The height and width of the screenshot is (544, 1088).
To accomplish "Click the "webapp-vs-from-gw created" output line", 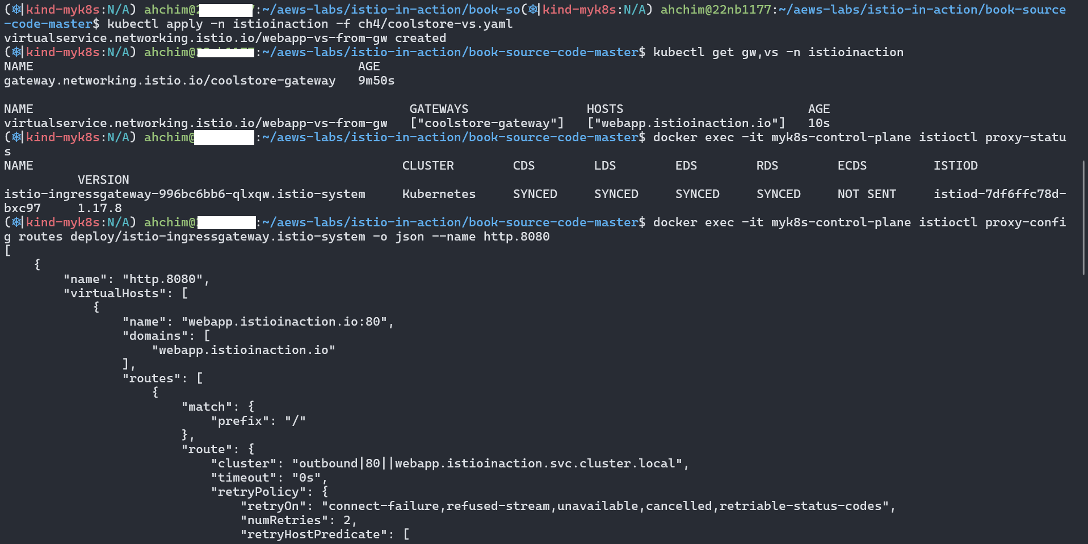I will (225, 38).
